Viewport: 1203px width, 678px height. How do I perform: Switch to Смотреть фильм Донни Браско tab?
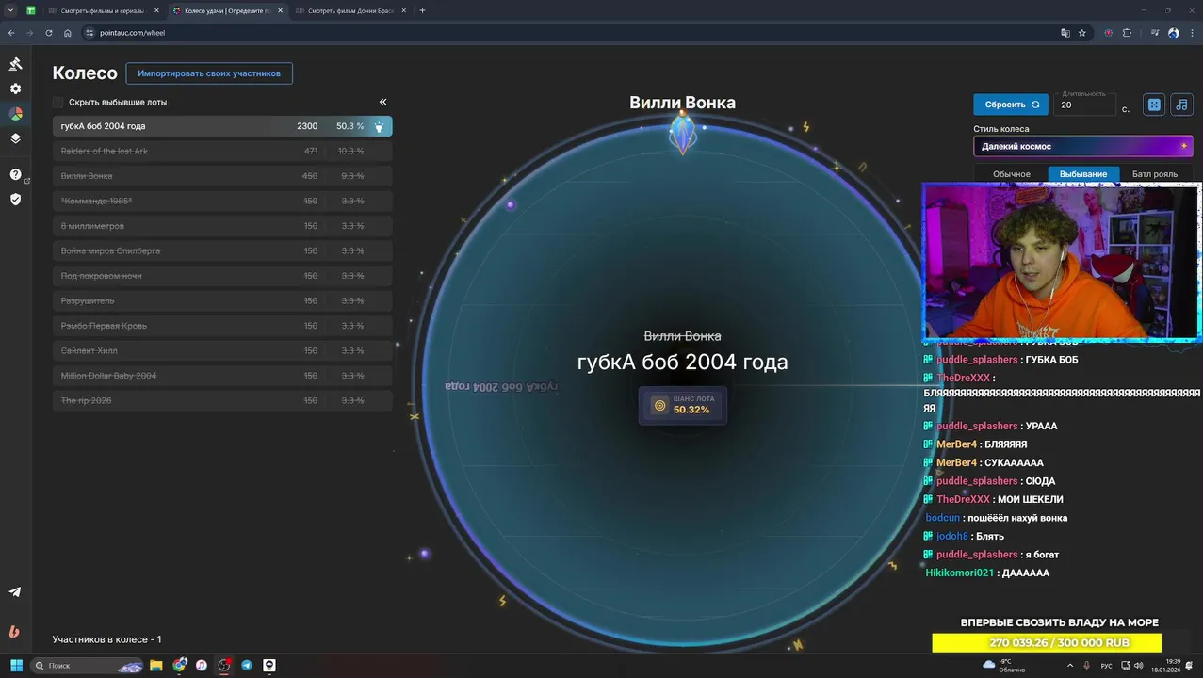pos(350,10)
